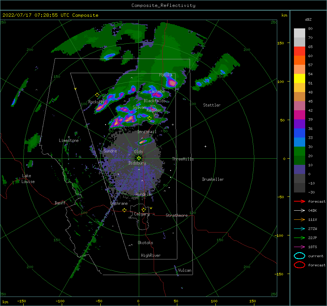Click the ThreeHills city label
This screenshot has height=306, width=327.
coord(183,159)
